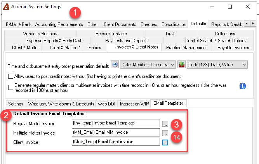259x164 pixels.
Task: Open the Interest on WIP tab
Action: (x=134, y=104)
